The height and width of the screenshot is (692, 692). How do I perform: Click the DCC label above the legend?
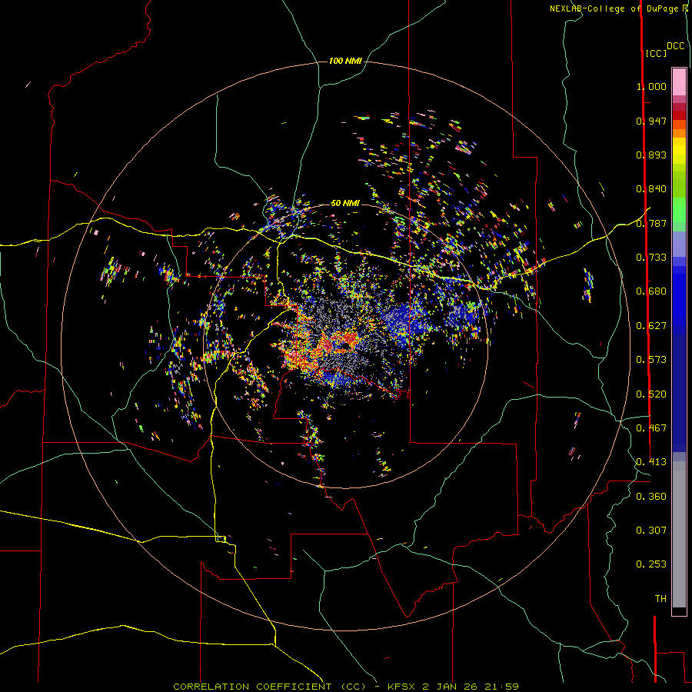click(x=676, y=46)
